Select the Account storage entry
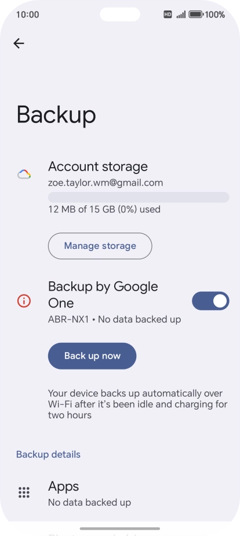 (120, 187)
